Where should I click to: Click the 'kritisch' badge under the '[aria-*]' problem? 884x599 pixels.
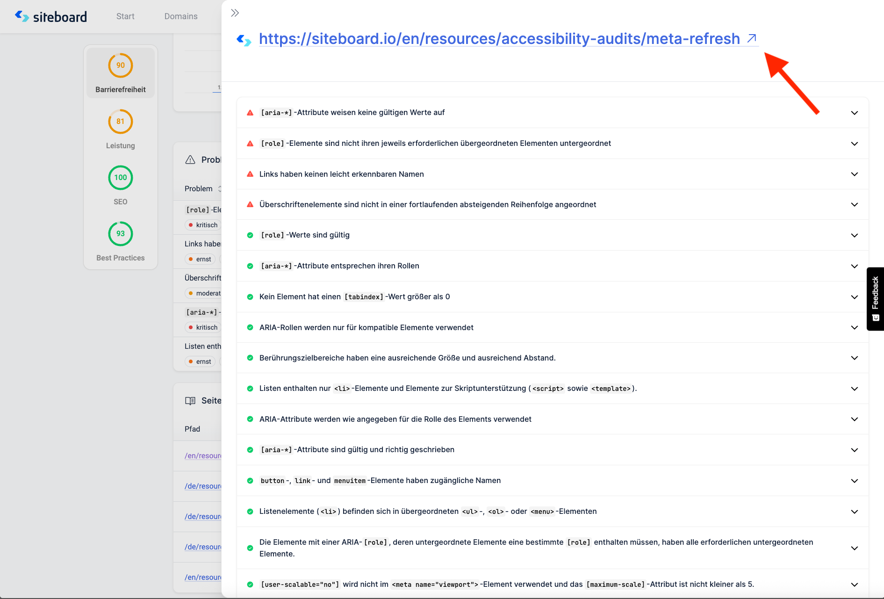click(203, 327)
